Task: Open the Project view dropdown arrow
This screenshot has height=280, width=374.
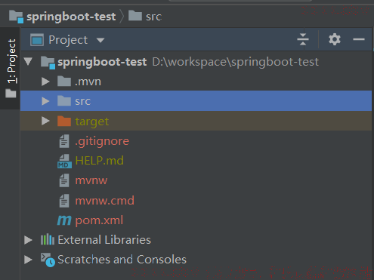Action: (x=100, y=40)
